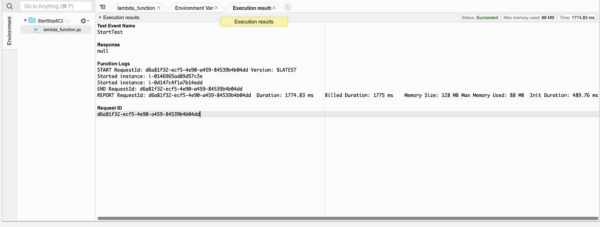Click the Response heading
The image size is (600, 227).
(108, 45)
